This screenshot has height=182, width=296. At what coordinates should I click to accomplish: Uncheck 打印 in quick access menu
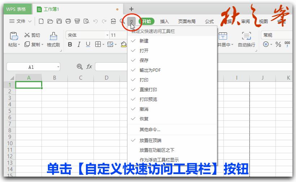click(172, 80)
